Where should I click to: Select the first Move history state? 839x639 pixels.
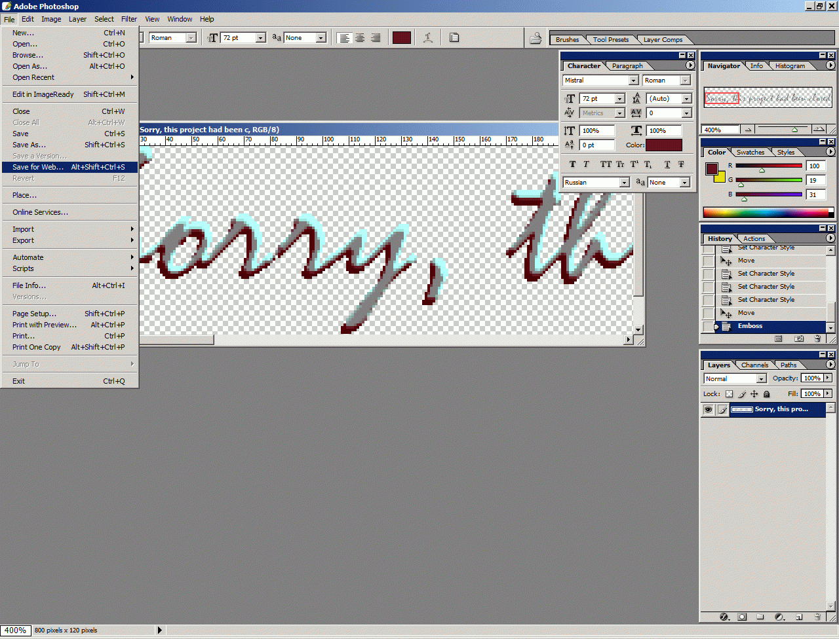click(x=771, y=261)
